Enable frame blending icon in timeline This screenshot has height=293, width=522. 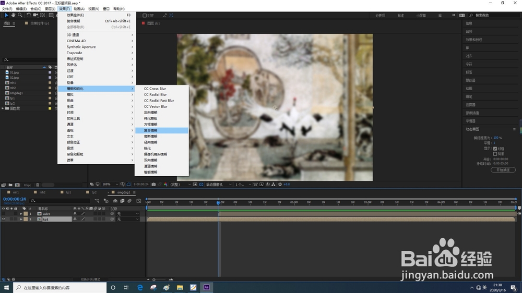122,201
